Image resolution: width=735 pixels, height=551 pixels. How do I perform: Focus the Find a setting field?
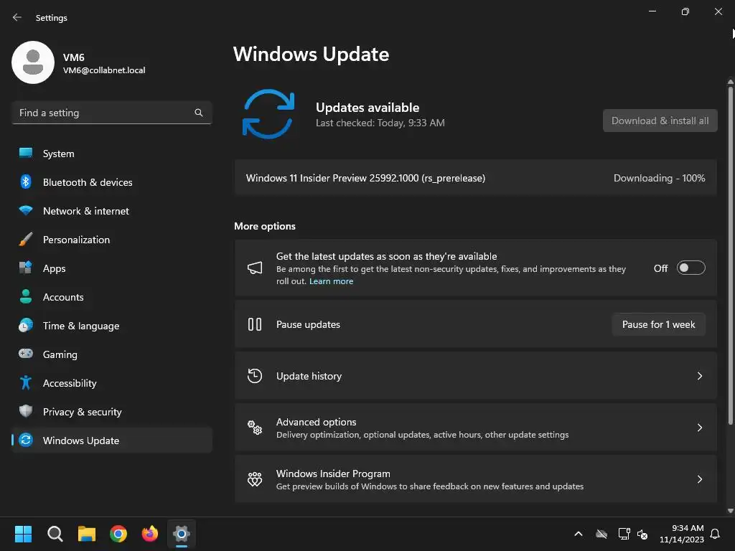point(112,113)
